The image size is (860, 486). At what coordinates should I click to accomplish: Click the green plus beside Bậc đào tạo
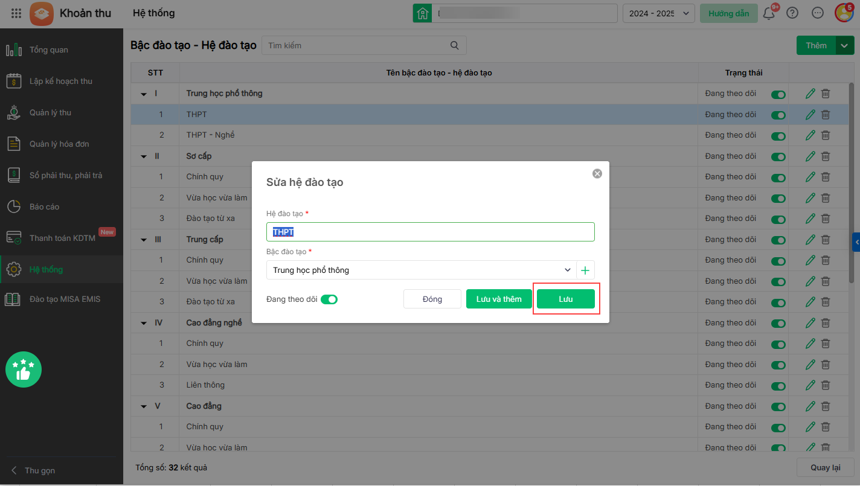point(585,270)
